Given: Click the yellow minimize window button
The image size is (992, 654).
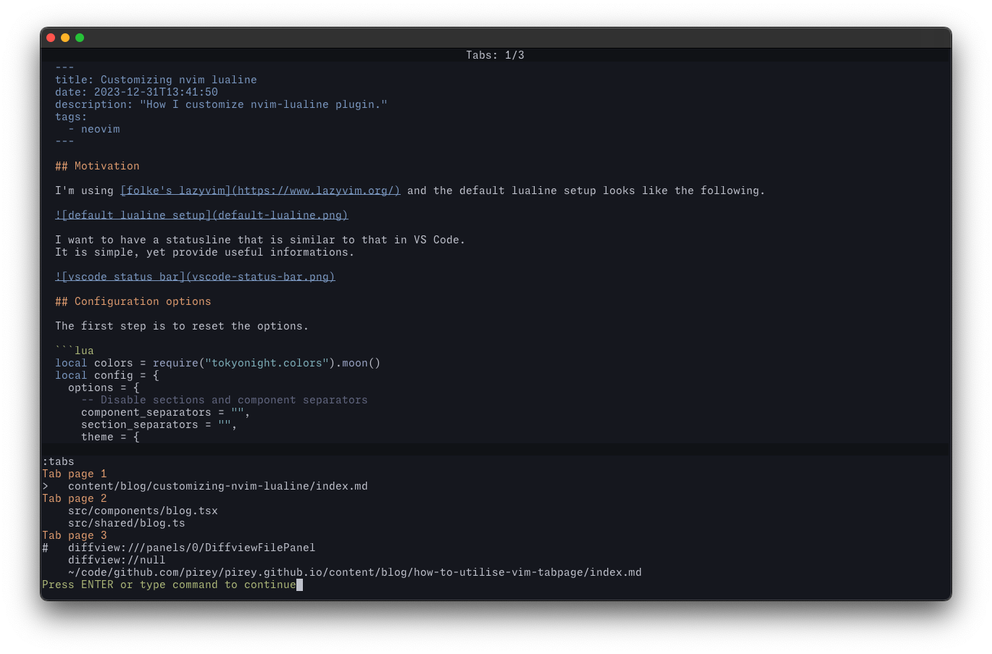Looking at the screenshot, I should (65, 38).
